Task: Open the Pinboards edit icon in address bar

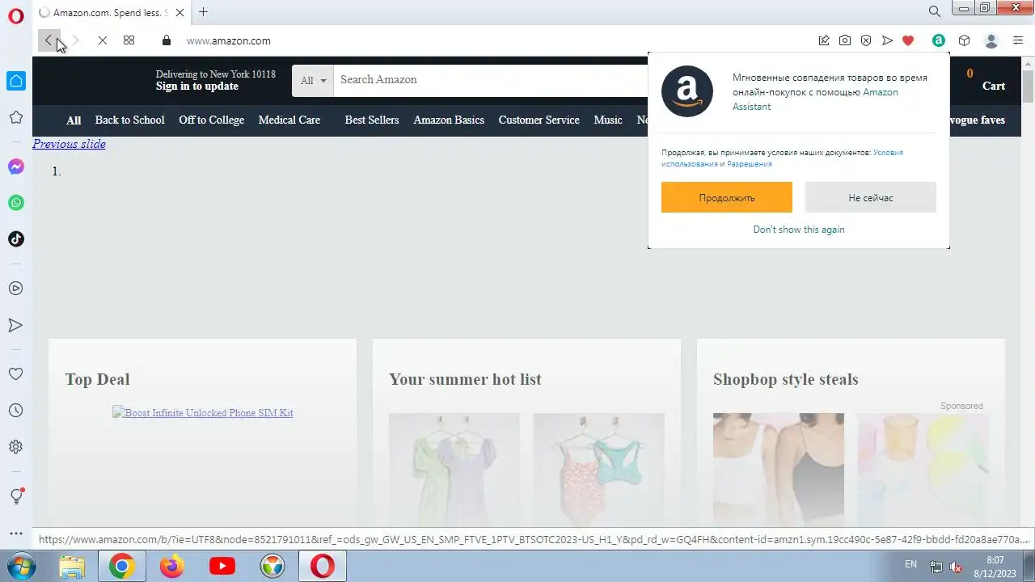Action: 824,40
